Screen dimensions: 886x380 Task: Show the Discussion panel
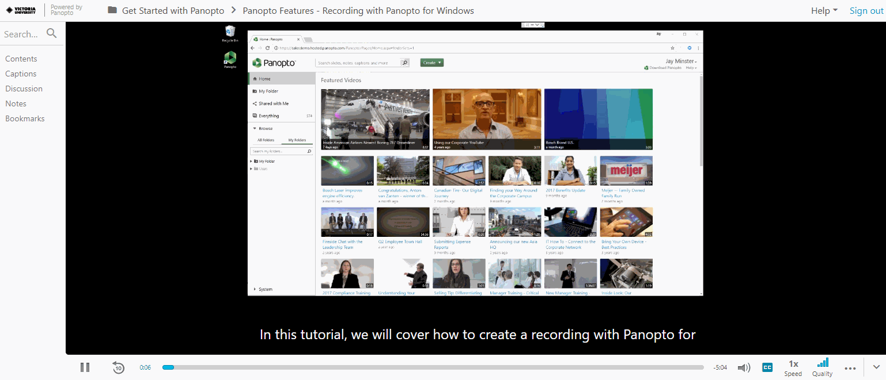click(24, 89)
